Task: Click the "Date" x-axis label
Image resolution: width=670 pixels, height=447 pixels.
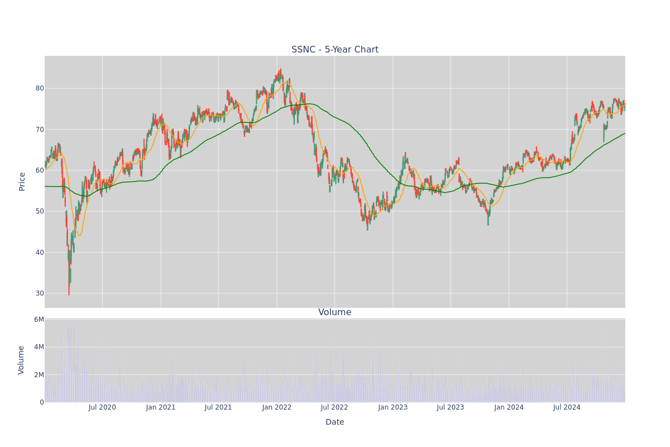Action: coord(335,422)
